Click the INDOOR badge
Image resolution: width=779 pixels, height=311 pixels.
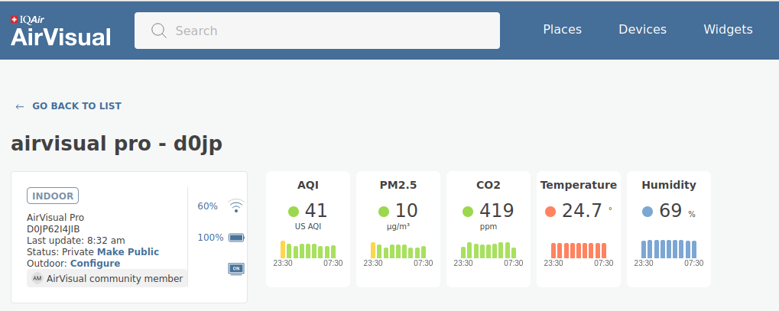pos(53,196)
